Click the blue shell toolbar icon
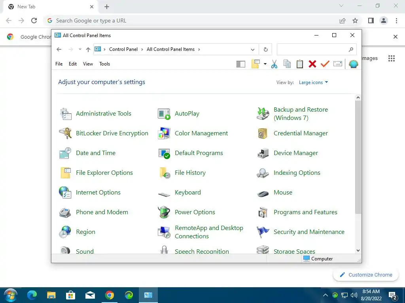The image size is (405, 303). pos(353,64)
